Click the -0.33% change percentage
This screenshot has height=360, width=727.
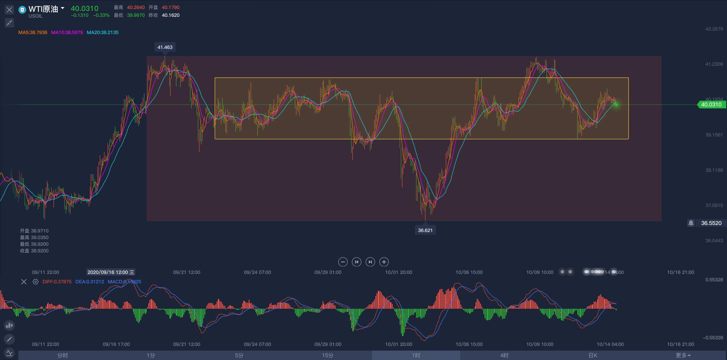(101, 15)
